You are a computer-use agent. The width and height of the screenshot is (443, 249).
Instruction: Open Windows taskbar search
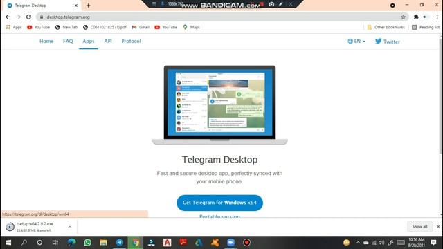(24, 243)
